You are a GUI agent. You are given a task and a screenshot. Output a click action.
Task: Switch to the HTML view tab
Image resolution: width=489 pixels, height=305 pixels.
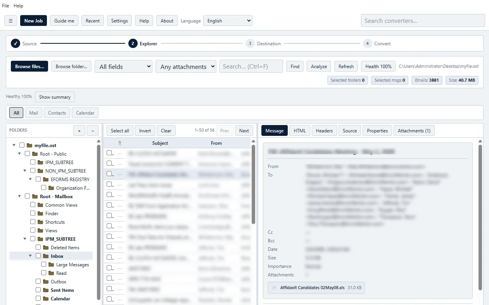point(300,130)
